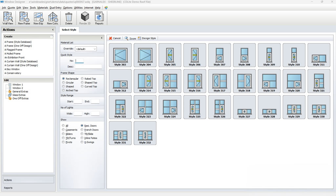Open the Materials menu
Image resolution: width=336 pixels, height=196 pixels.
[43, 8]
